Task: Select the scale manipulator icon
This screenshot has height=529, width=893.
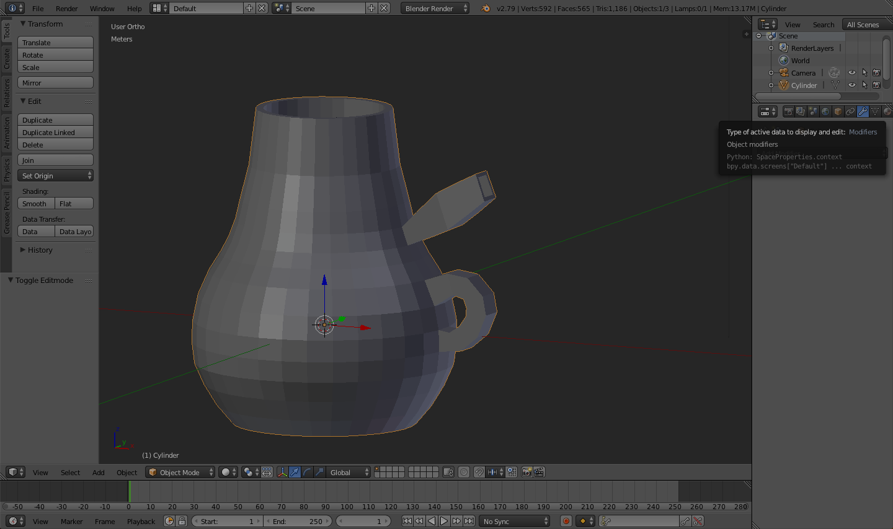Action: coord(320,472)
